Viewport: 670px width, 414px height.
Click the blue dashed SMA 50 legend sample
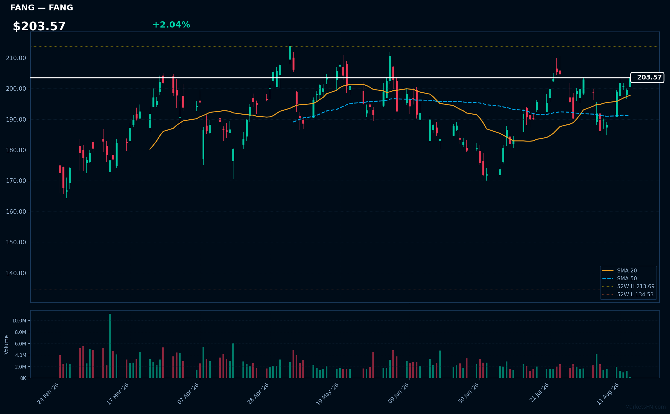tap(608, 279)
